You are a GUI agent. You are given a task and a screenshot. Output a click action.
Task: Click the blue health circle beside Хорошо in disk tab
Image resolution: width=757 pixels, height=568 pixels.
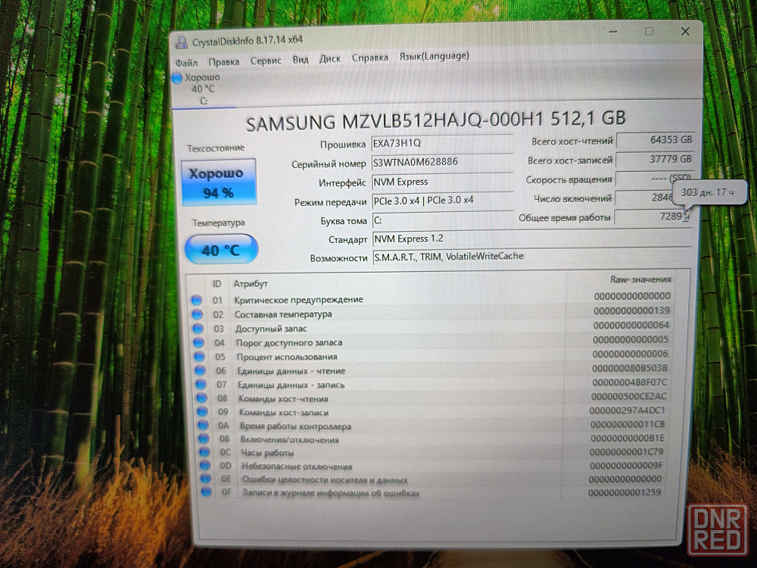coord(178,78)
